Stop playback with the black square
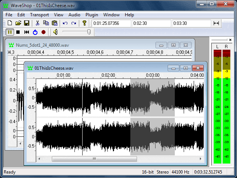Screen dimensions: 237x178 [18, 32]
